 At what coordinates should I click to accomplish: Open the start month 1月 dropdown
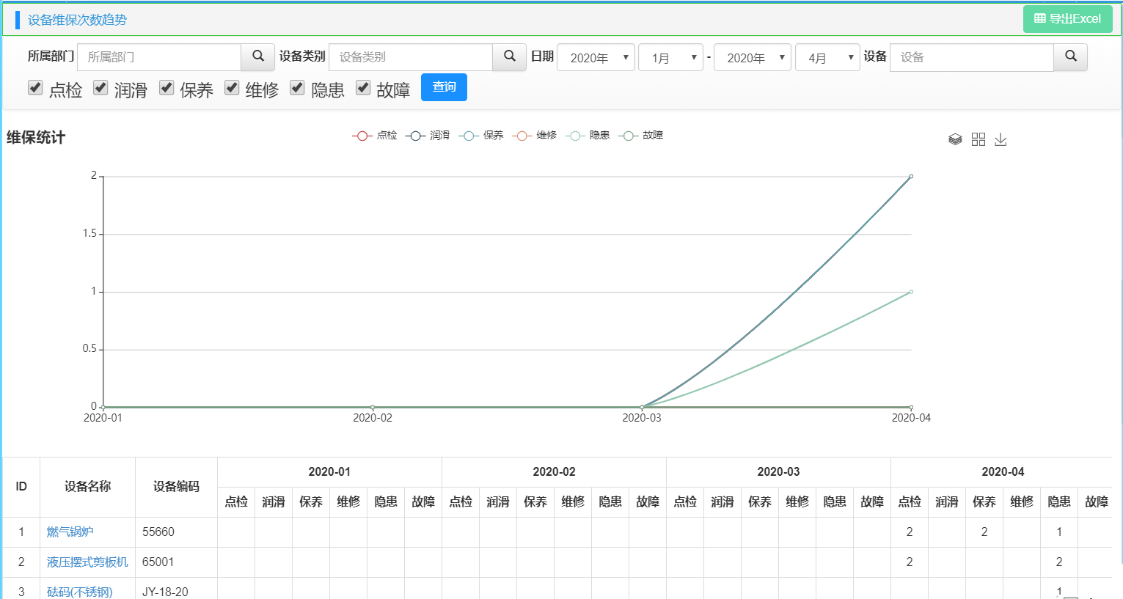click(x=670, y=57)
